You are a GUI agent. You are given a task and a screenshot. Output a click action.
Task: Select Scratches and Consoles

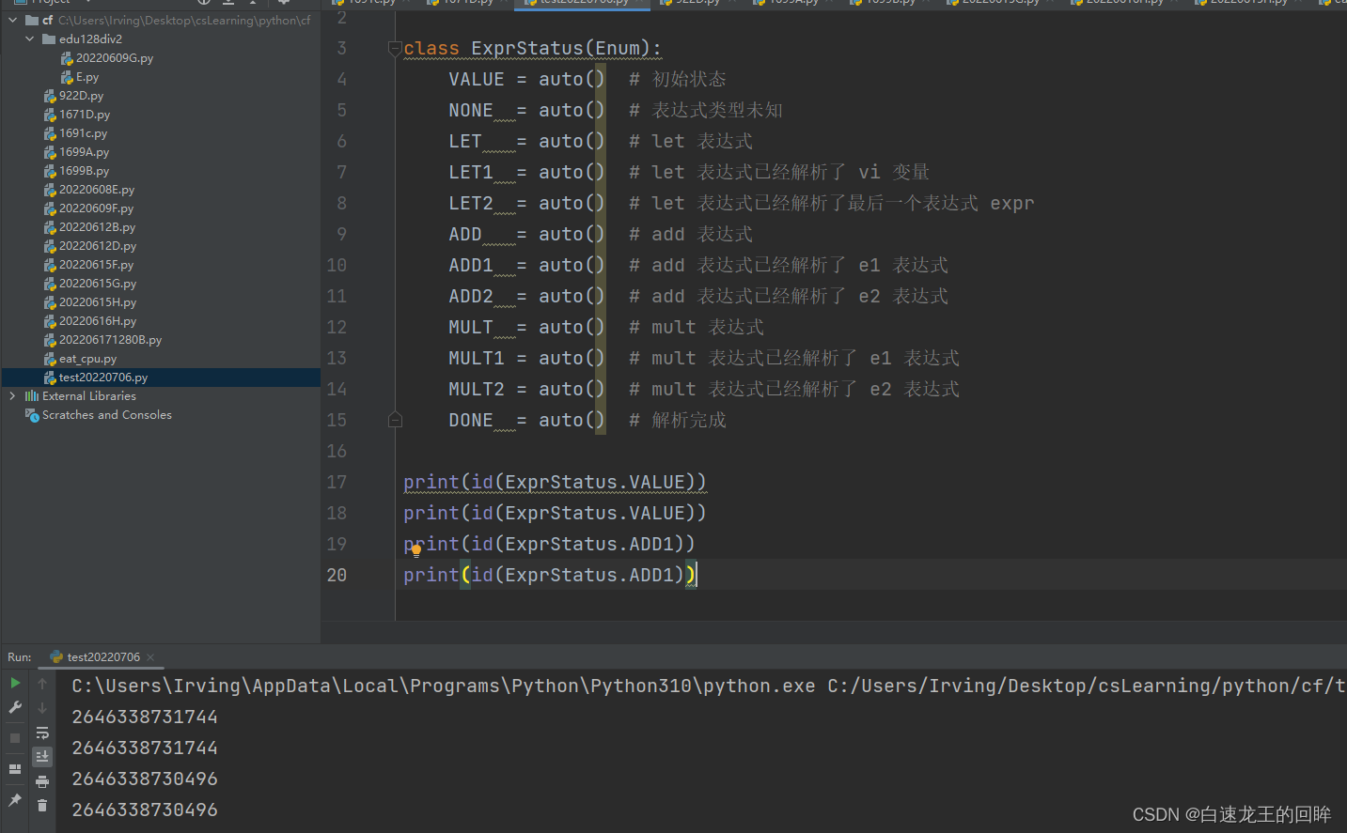105,414
